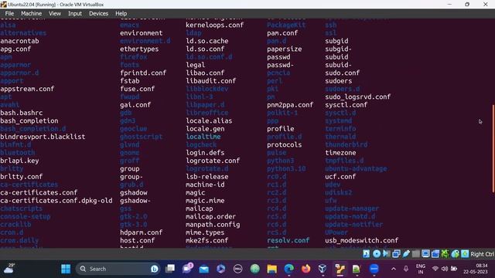Click the Bing icon in the search box

(155, 269)
